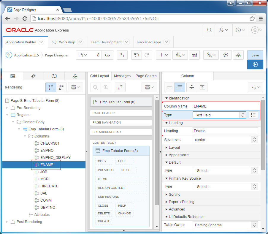268x234 pixels.
Task: Click the bookmark star icon in address bar
Action: (x=252, y=18)
